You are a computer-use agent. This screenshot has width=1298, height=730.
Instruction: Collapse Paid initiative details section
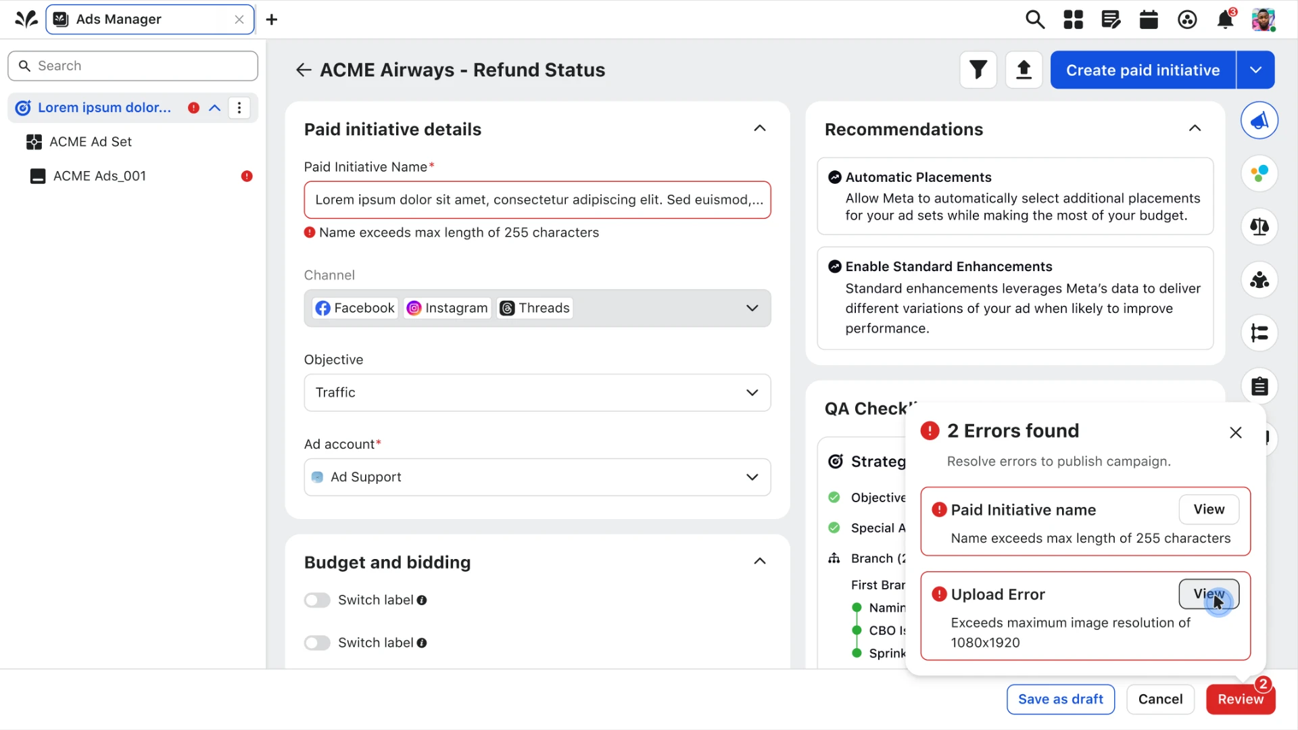click(760, 128)
